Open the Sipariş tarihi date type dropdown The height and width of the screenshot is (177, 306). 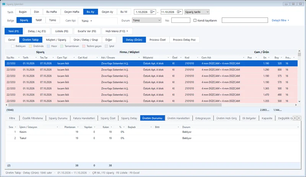tap(197, 12)
